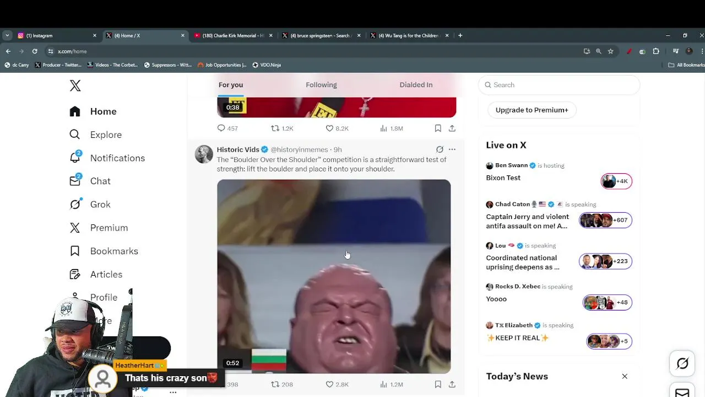
Task: Click Grok explain icon on Historic Vids post
Action: coord(440,149)
